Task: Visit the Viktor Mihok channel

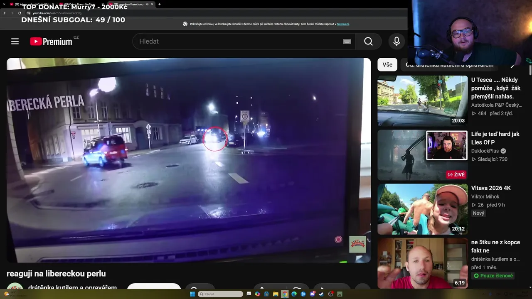Action: tap(485, 196)
